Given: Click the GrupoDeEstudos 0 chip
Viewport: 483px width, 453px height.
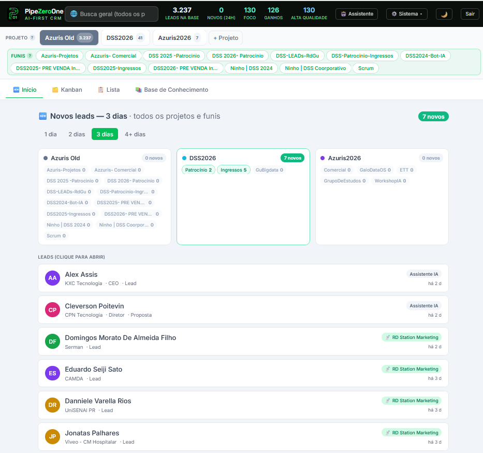Looking at the screenshot, I should pyautogui.click(x=344, y=181).
